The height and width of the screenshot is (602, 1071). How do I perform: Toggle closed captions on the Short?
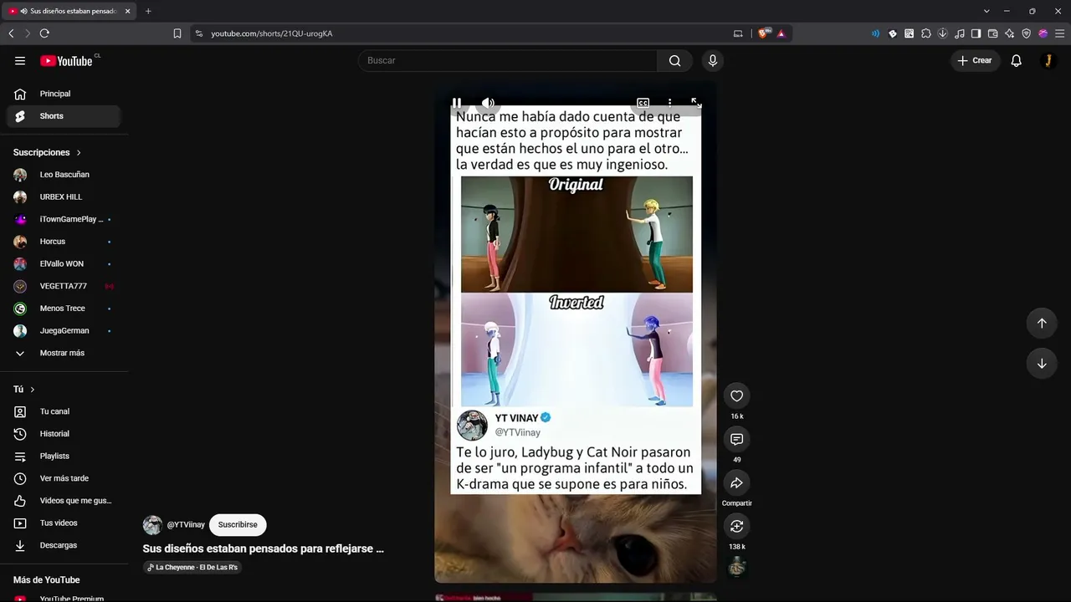click(643, 103)
